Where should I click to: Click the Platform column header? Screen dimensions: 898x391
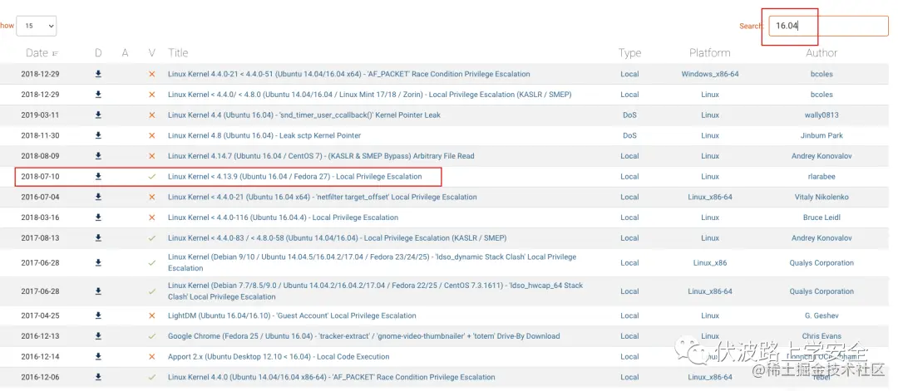709,52
